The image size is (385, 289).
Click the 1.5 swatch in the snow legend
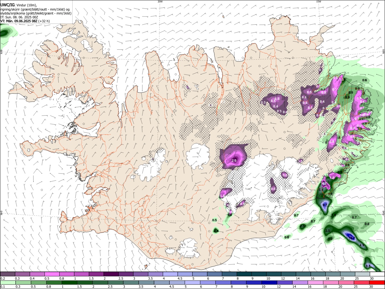pos(96,274)
